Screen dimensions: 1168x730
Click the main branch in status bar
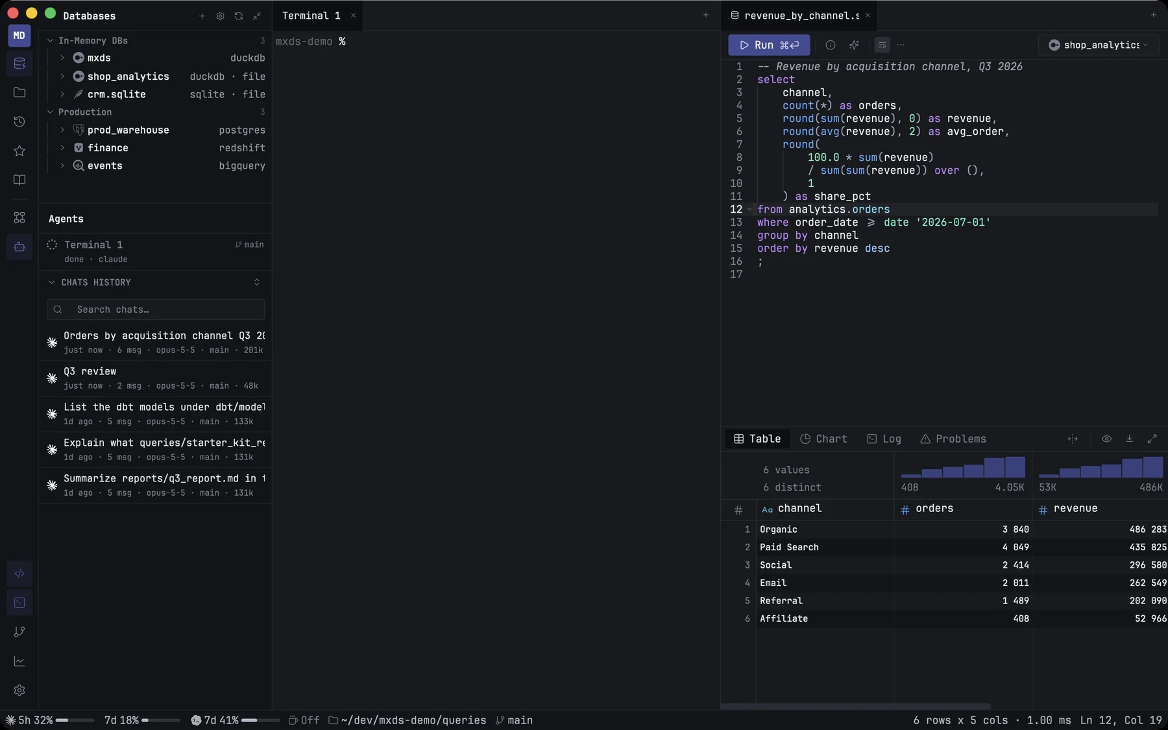(x=514, y=720)
